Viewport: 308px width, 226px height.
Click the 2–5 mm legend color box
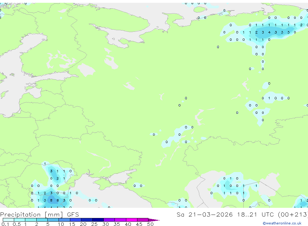pos(42,220)
